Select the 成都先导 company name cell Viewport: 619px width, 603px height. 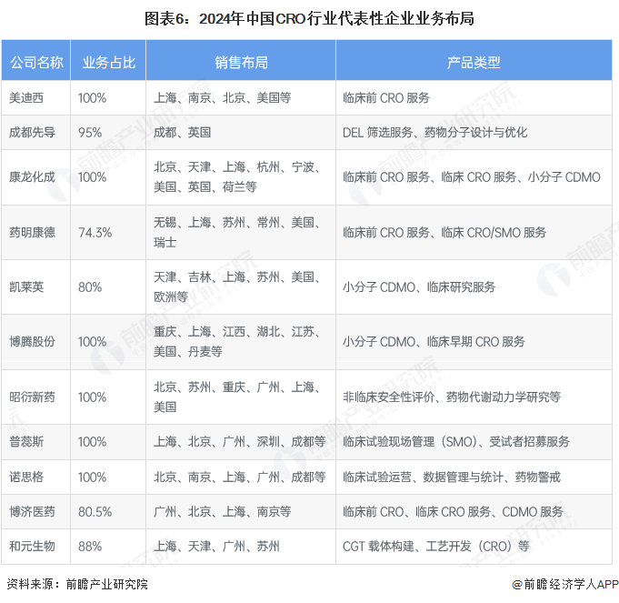click(31, 132)
